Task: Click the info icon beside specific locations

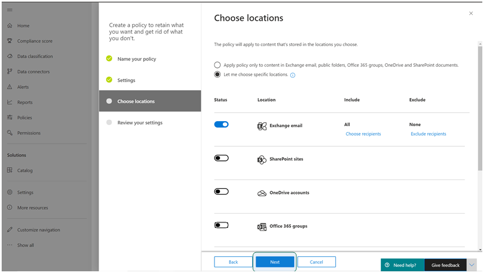Action: (293, 75)
